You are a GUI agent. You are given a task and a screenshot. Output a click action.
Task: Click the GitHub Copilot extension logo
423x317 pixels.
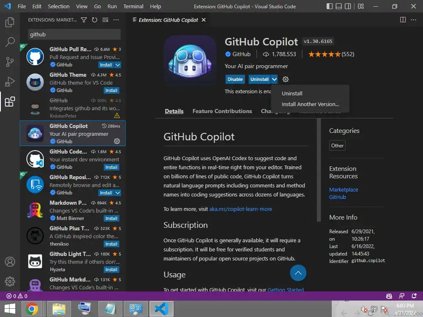point(190,61)
